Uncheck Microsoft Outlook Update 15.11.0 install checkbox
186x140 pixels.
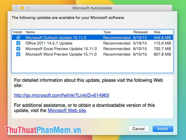18,38
